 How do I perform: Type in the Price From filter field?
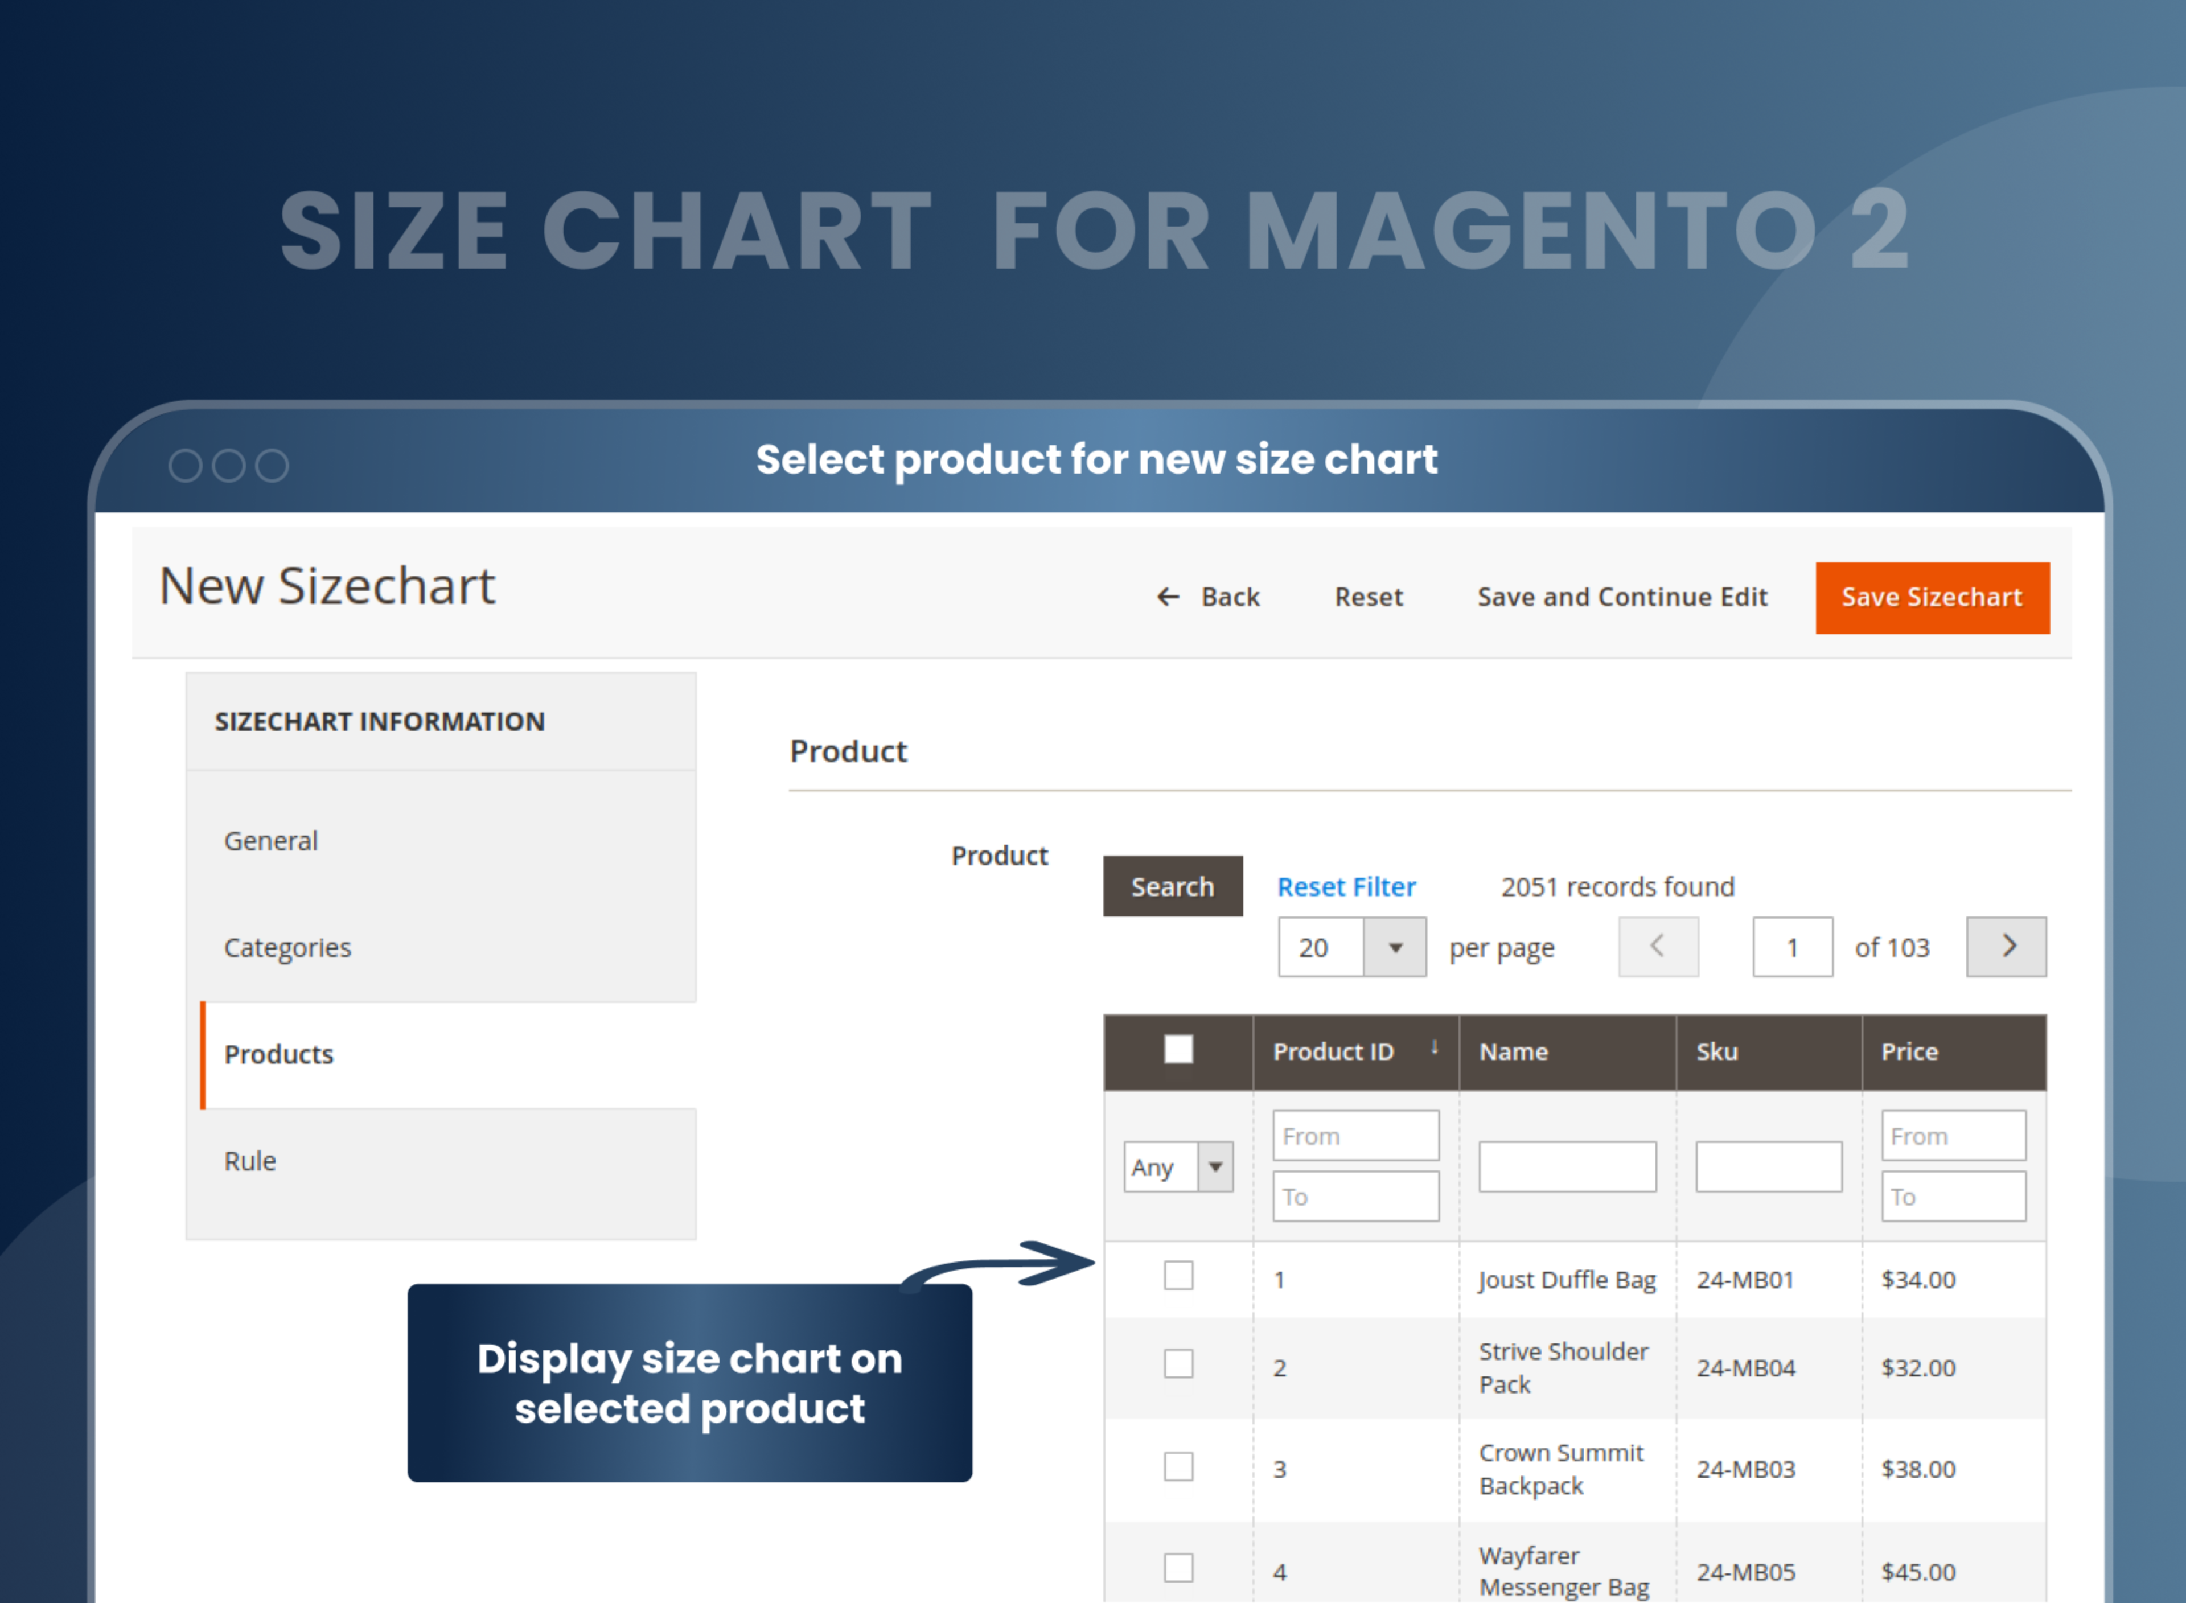pos(1953,1135)
